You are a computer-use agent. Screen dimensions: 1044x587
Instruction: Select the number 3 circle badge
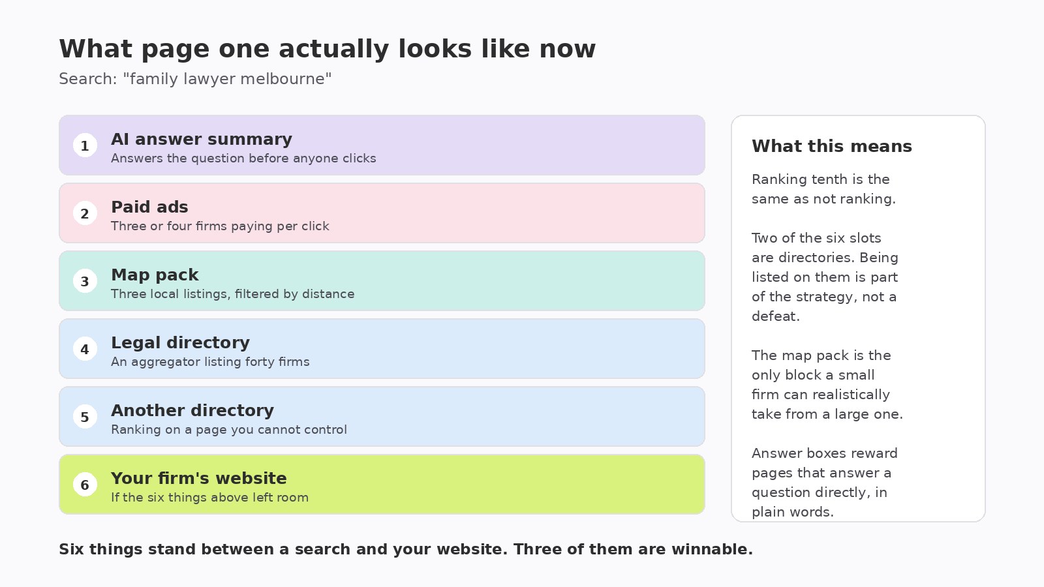coord(85,281)
